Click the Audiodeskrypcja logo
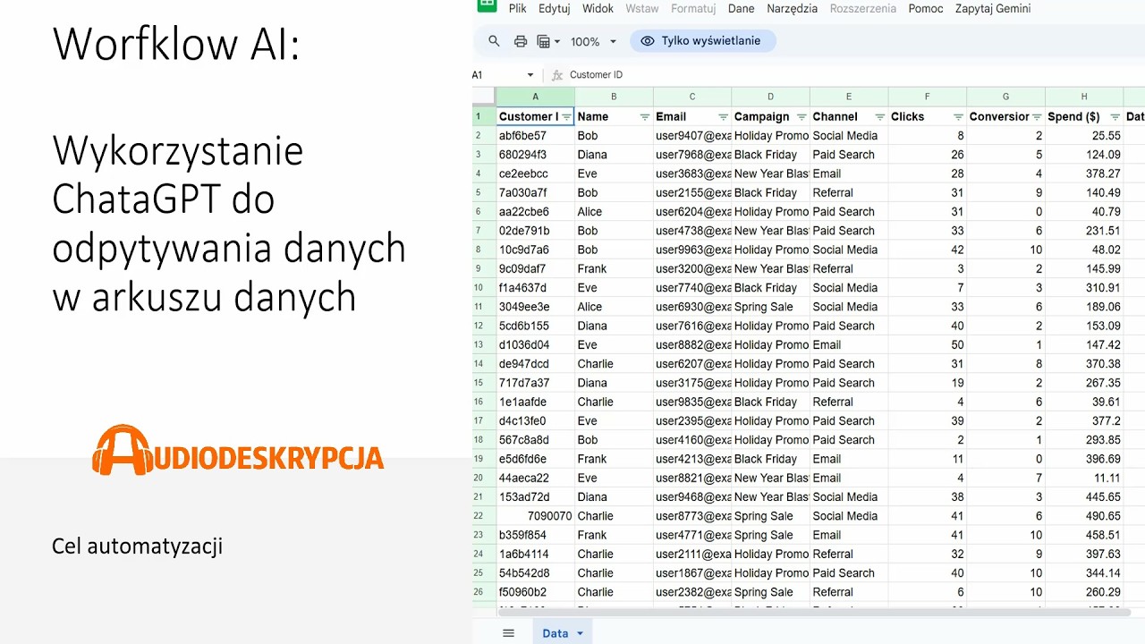The image size is (1145, 644). pyautogui.click(x=238, y=450)
